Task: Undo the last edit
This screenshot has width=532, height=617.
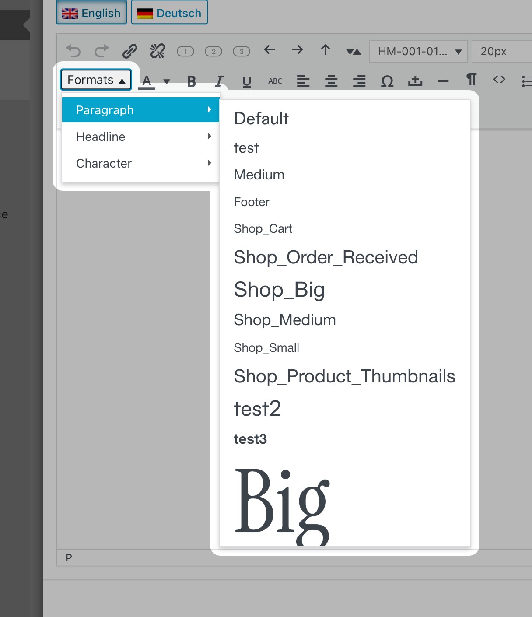Action: pyautogui.click(x=73, y=51)
